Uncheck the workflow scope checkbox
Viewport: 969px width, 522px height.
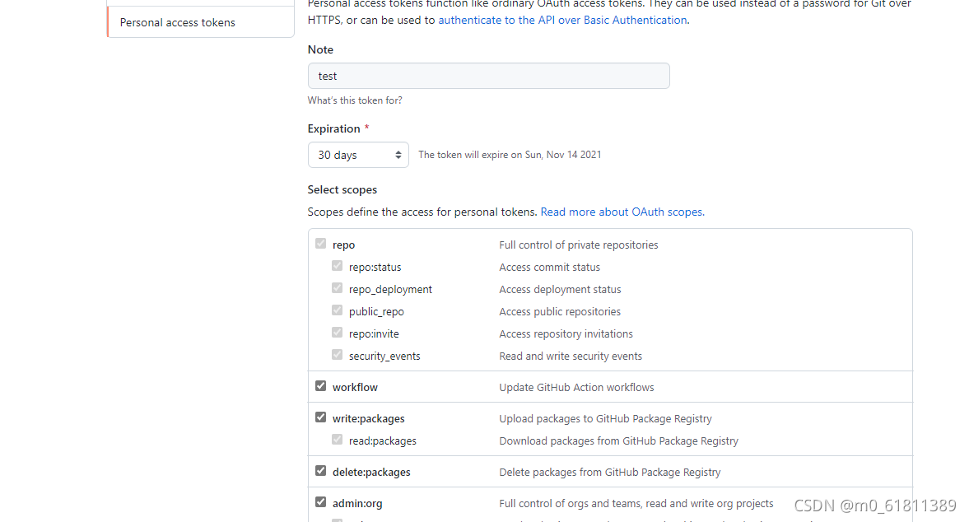pos(320,386)
